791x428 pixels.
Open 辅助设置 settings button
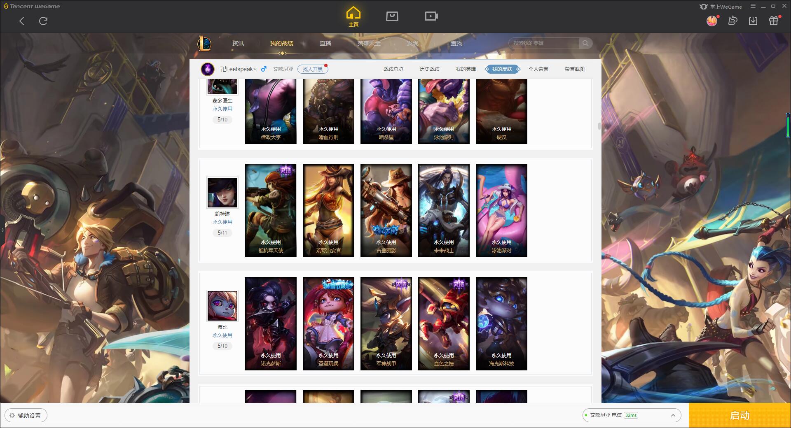coord(26,415)
